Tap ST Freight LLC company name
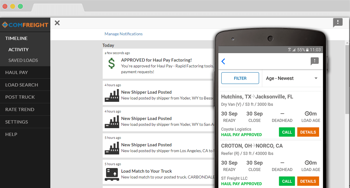This screenshot has height=188, width=350. (234, 178)
